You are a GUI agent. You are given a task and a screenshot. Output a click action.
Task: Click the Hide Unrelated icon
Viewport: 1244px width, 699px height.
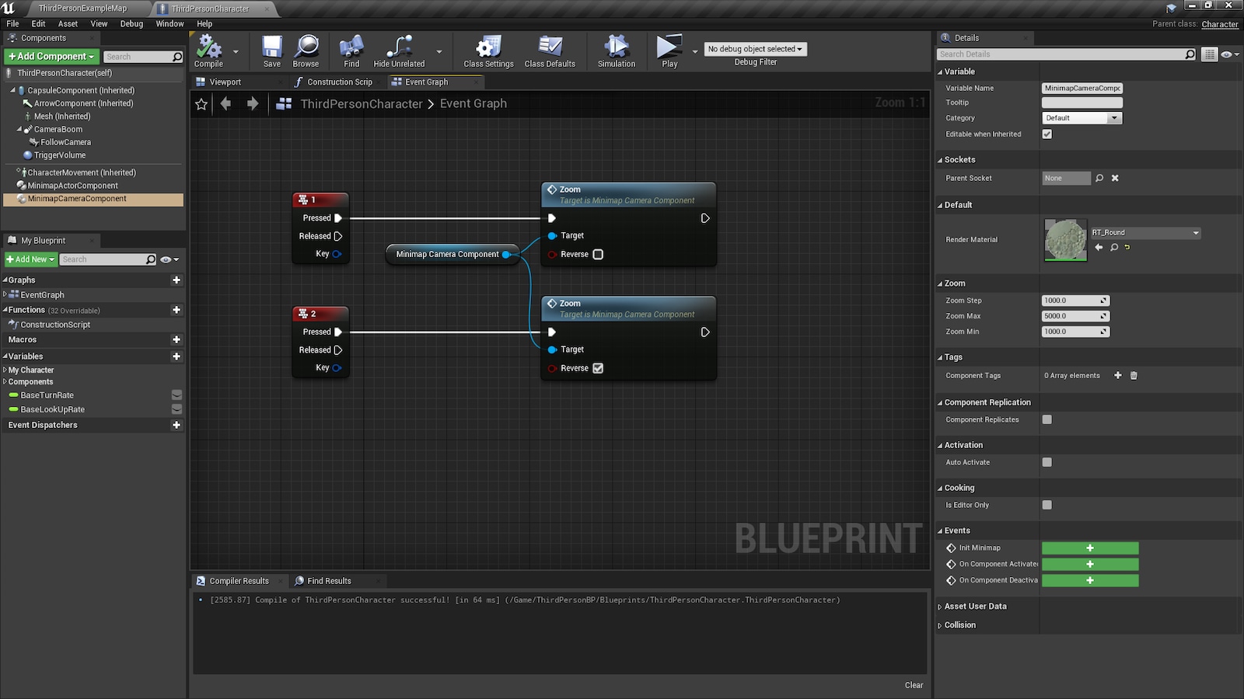click(398, 48)
